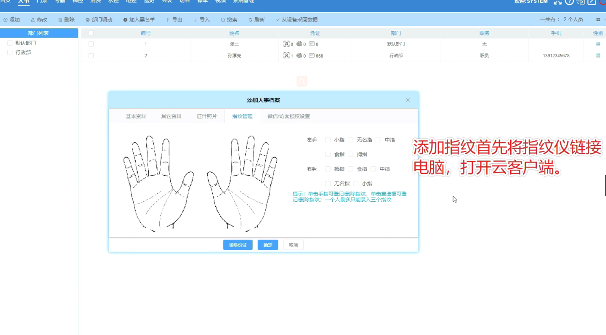Click the face credential icon in 张三's row
The height and width of the screenshot is (335, 606).
click(x=286, y=44)
